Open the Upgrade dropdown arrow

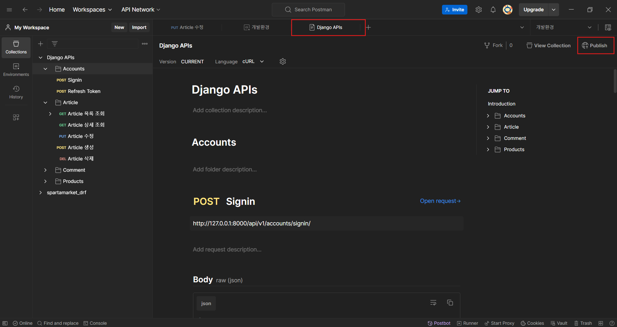click(554, 10)
